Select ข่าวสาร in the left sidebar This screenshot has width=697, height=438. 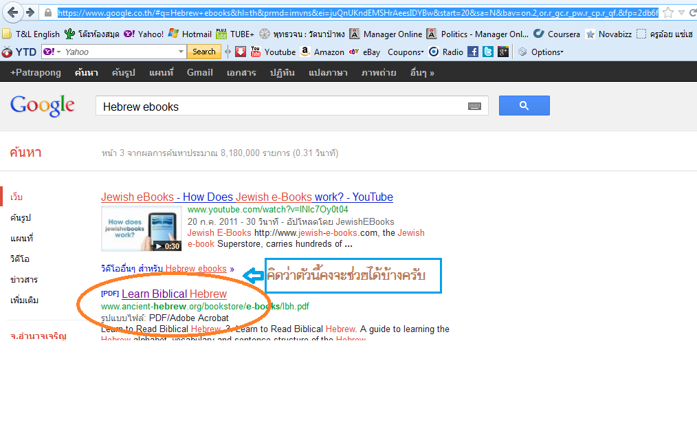[x=24, y=280]
